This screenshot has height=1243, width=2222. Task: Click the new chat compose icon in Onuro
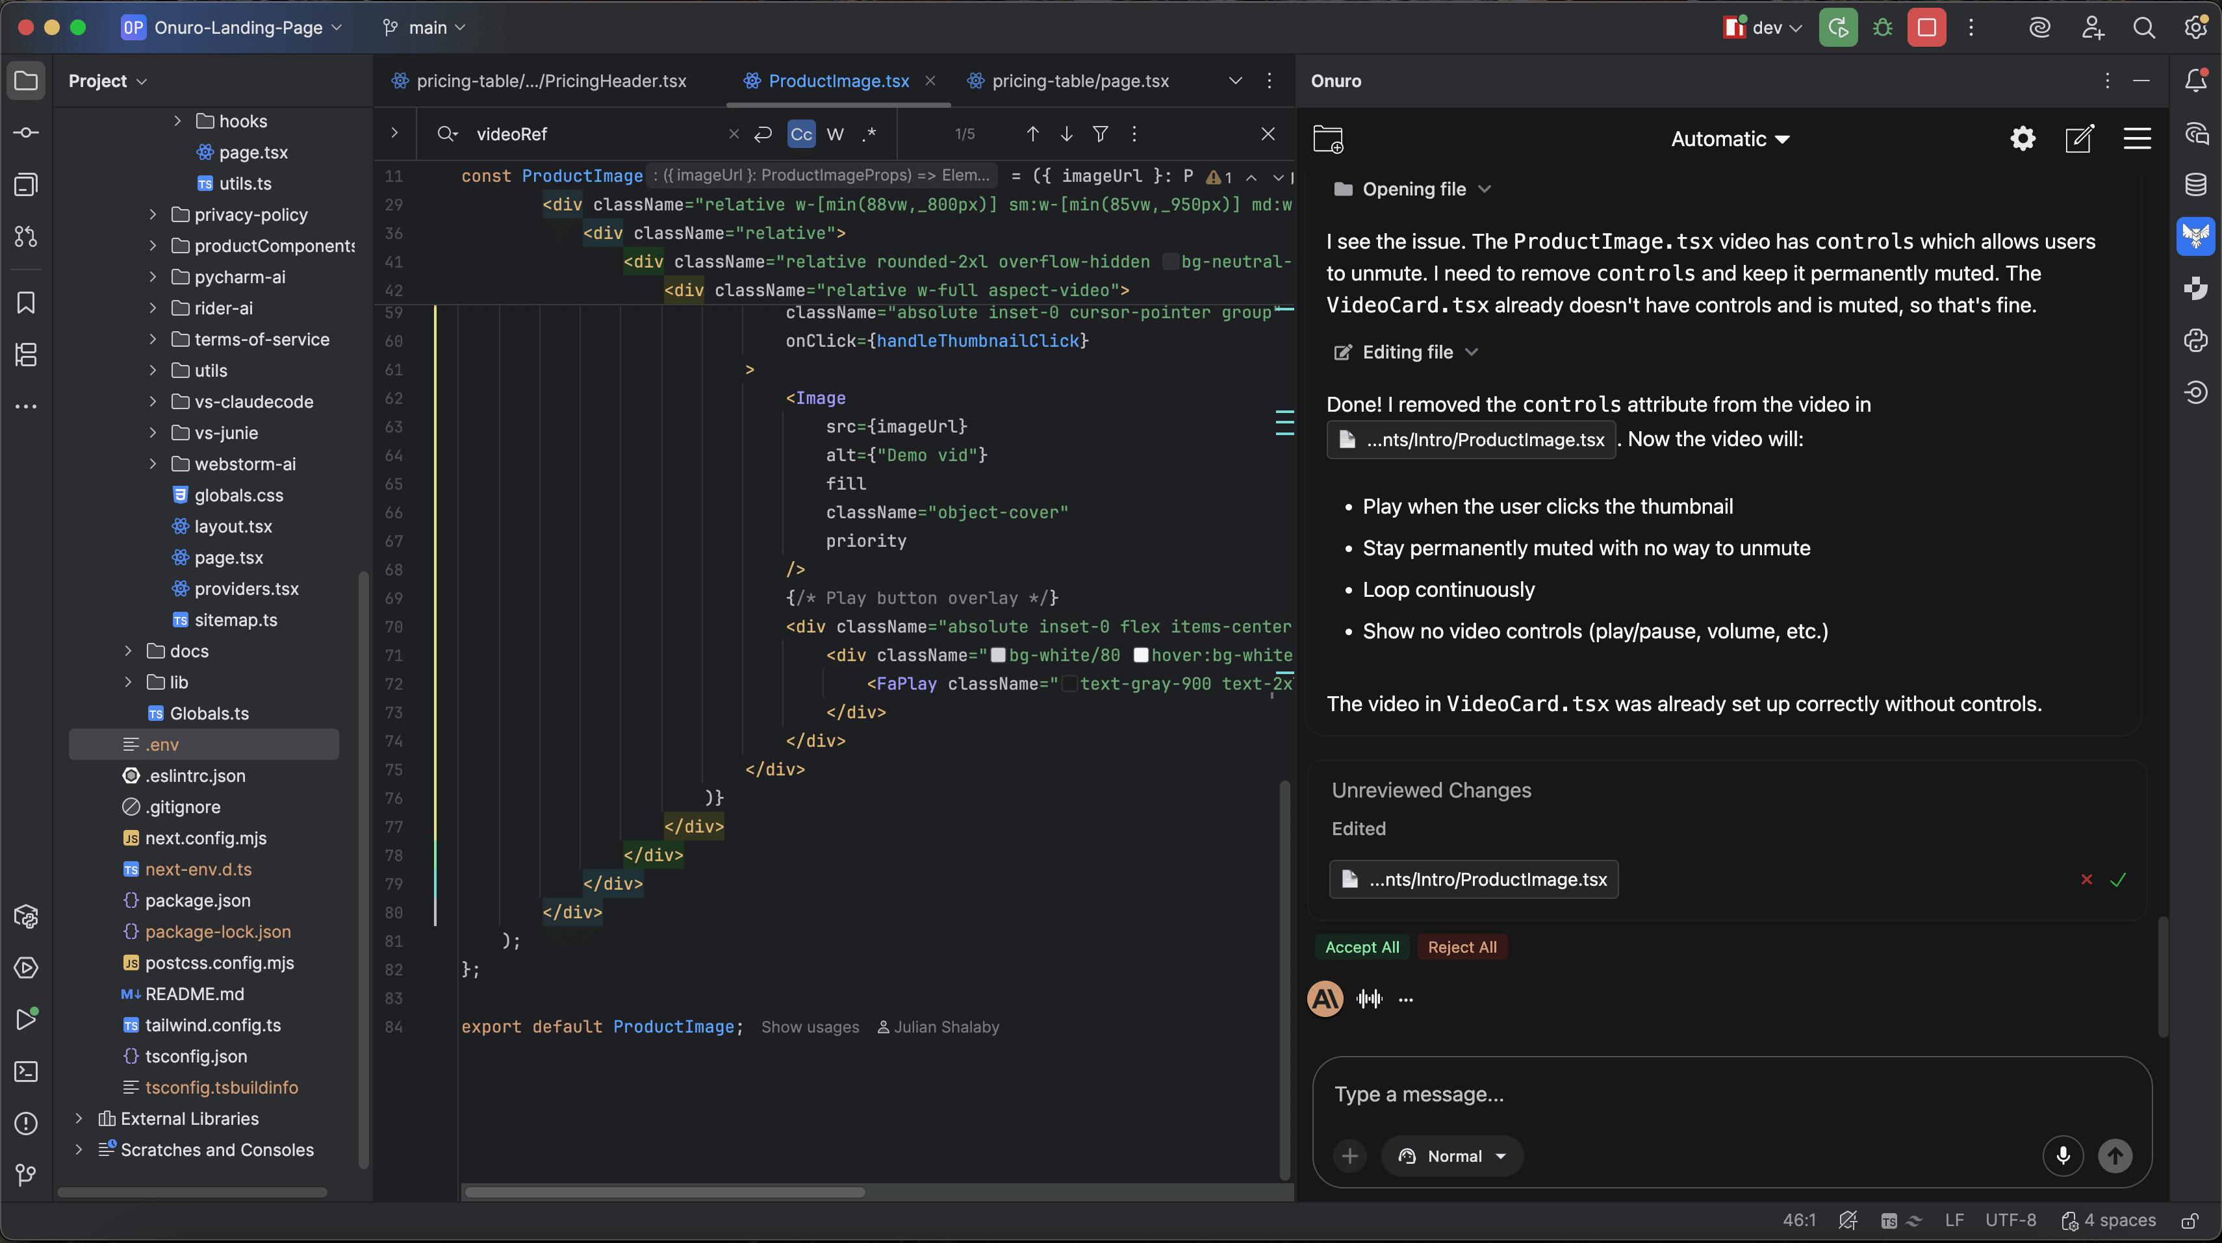2079,138
